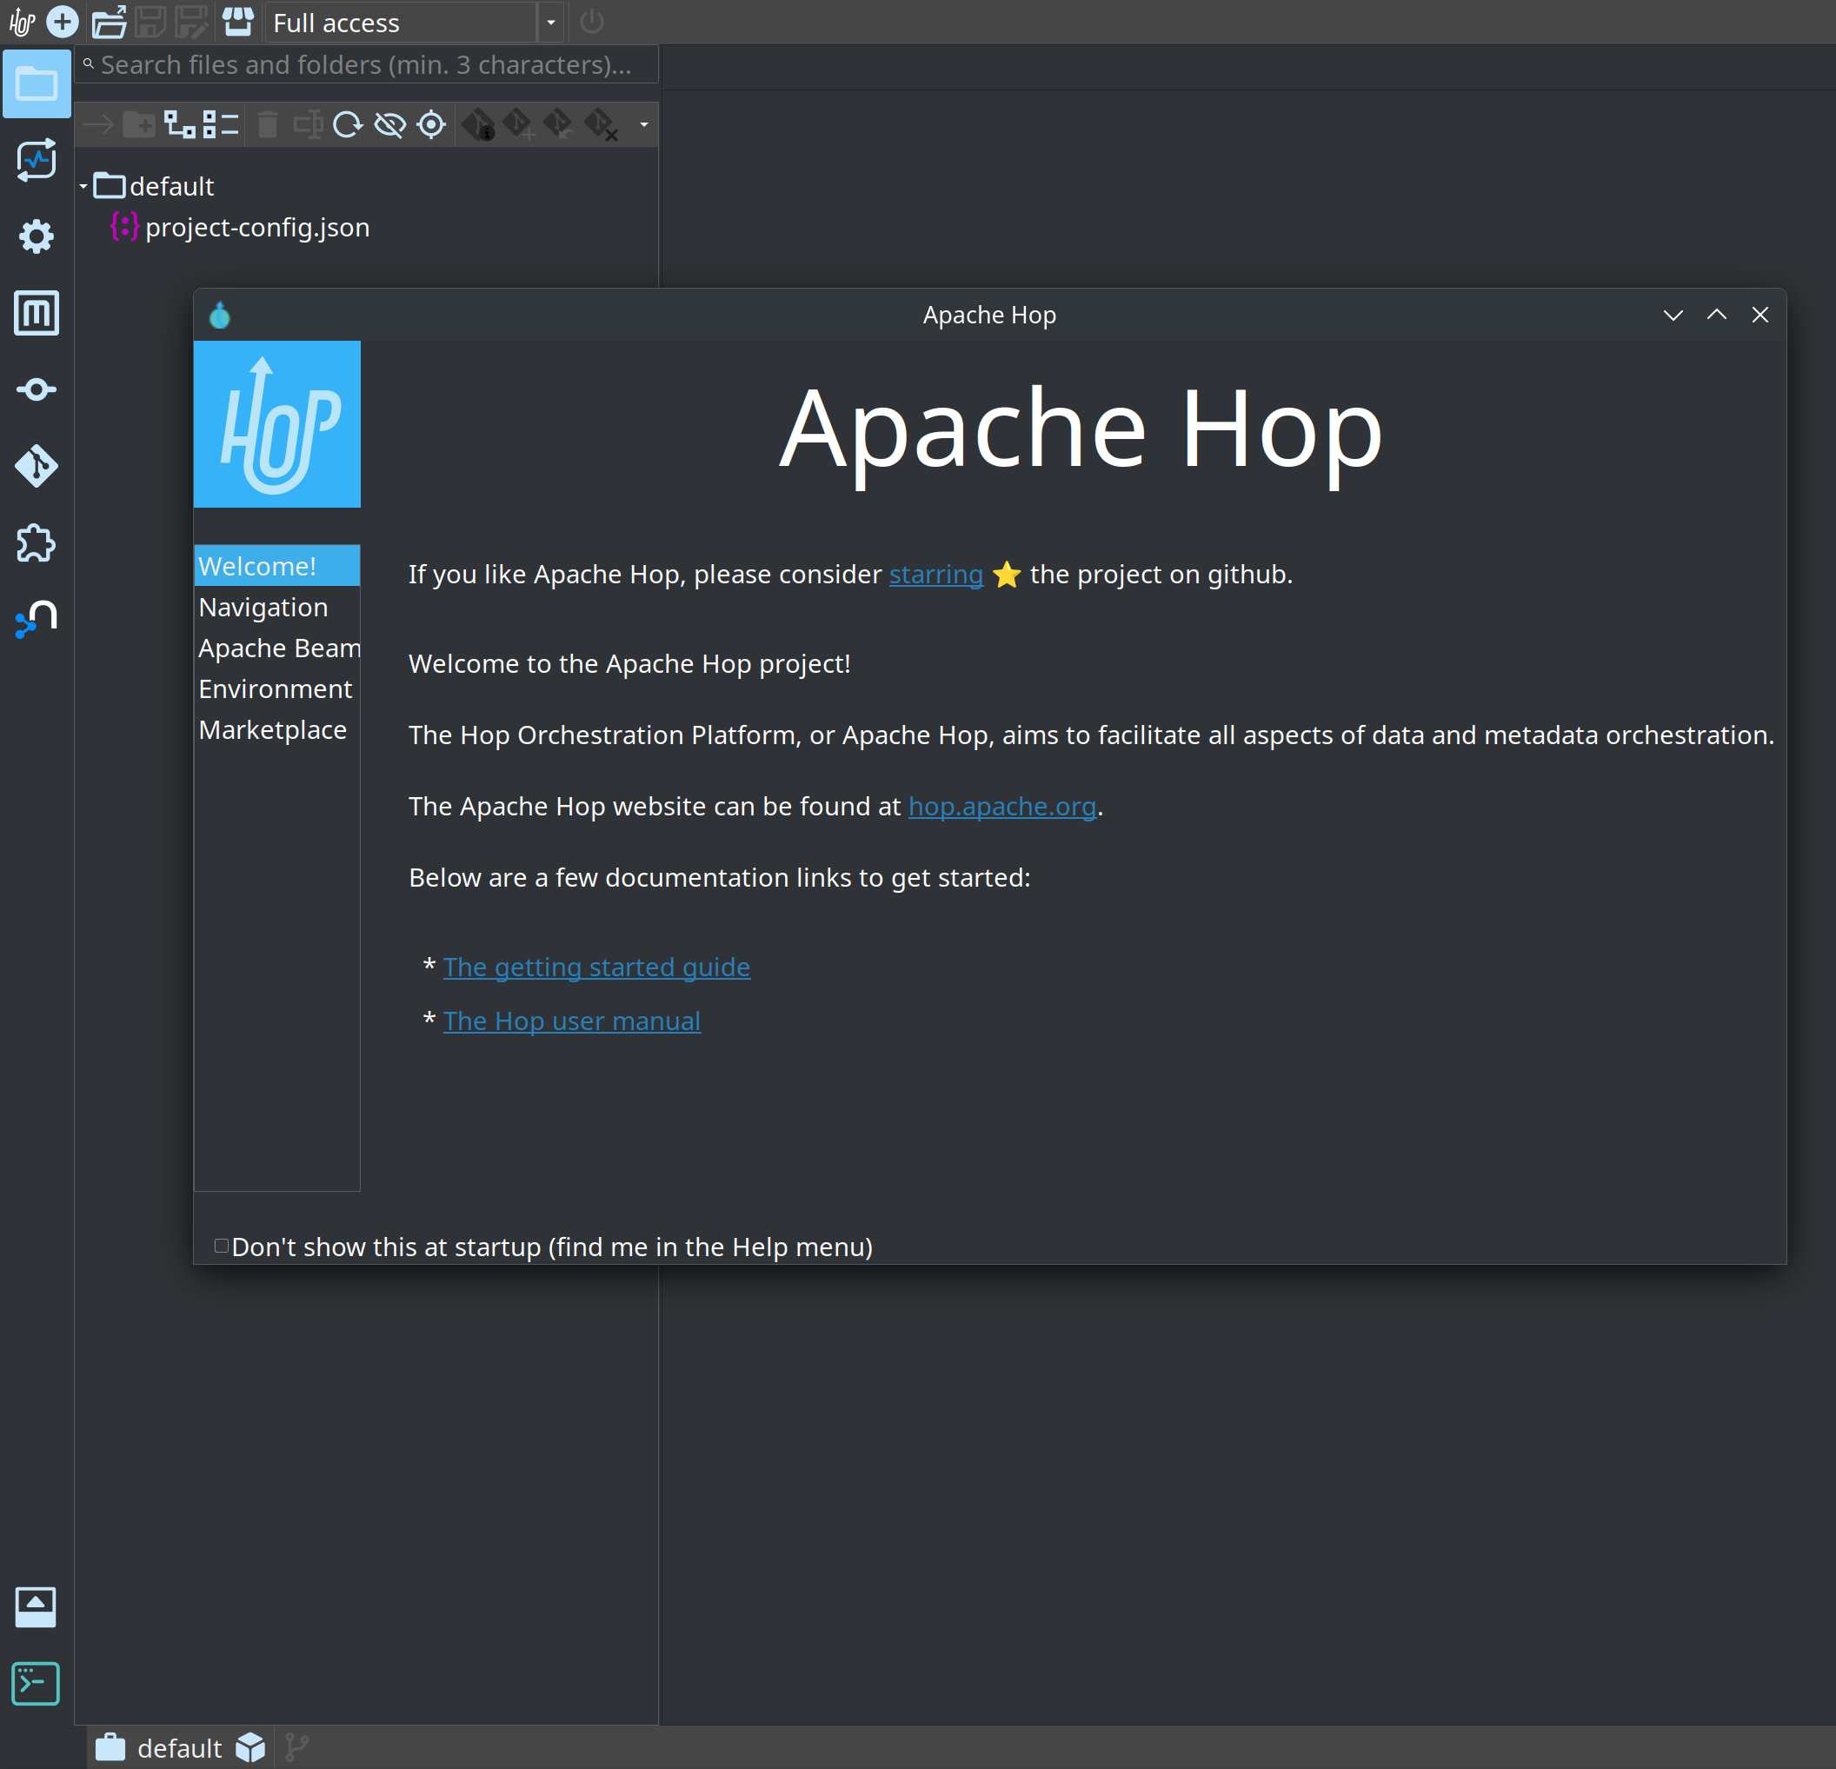Open the explorer toolbar overflow arrow
Screen dimensions: 1836x1769
[x=643, y=124]
